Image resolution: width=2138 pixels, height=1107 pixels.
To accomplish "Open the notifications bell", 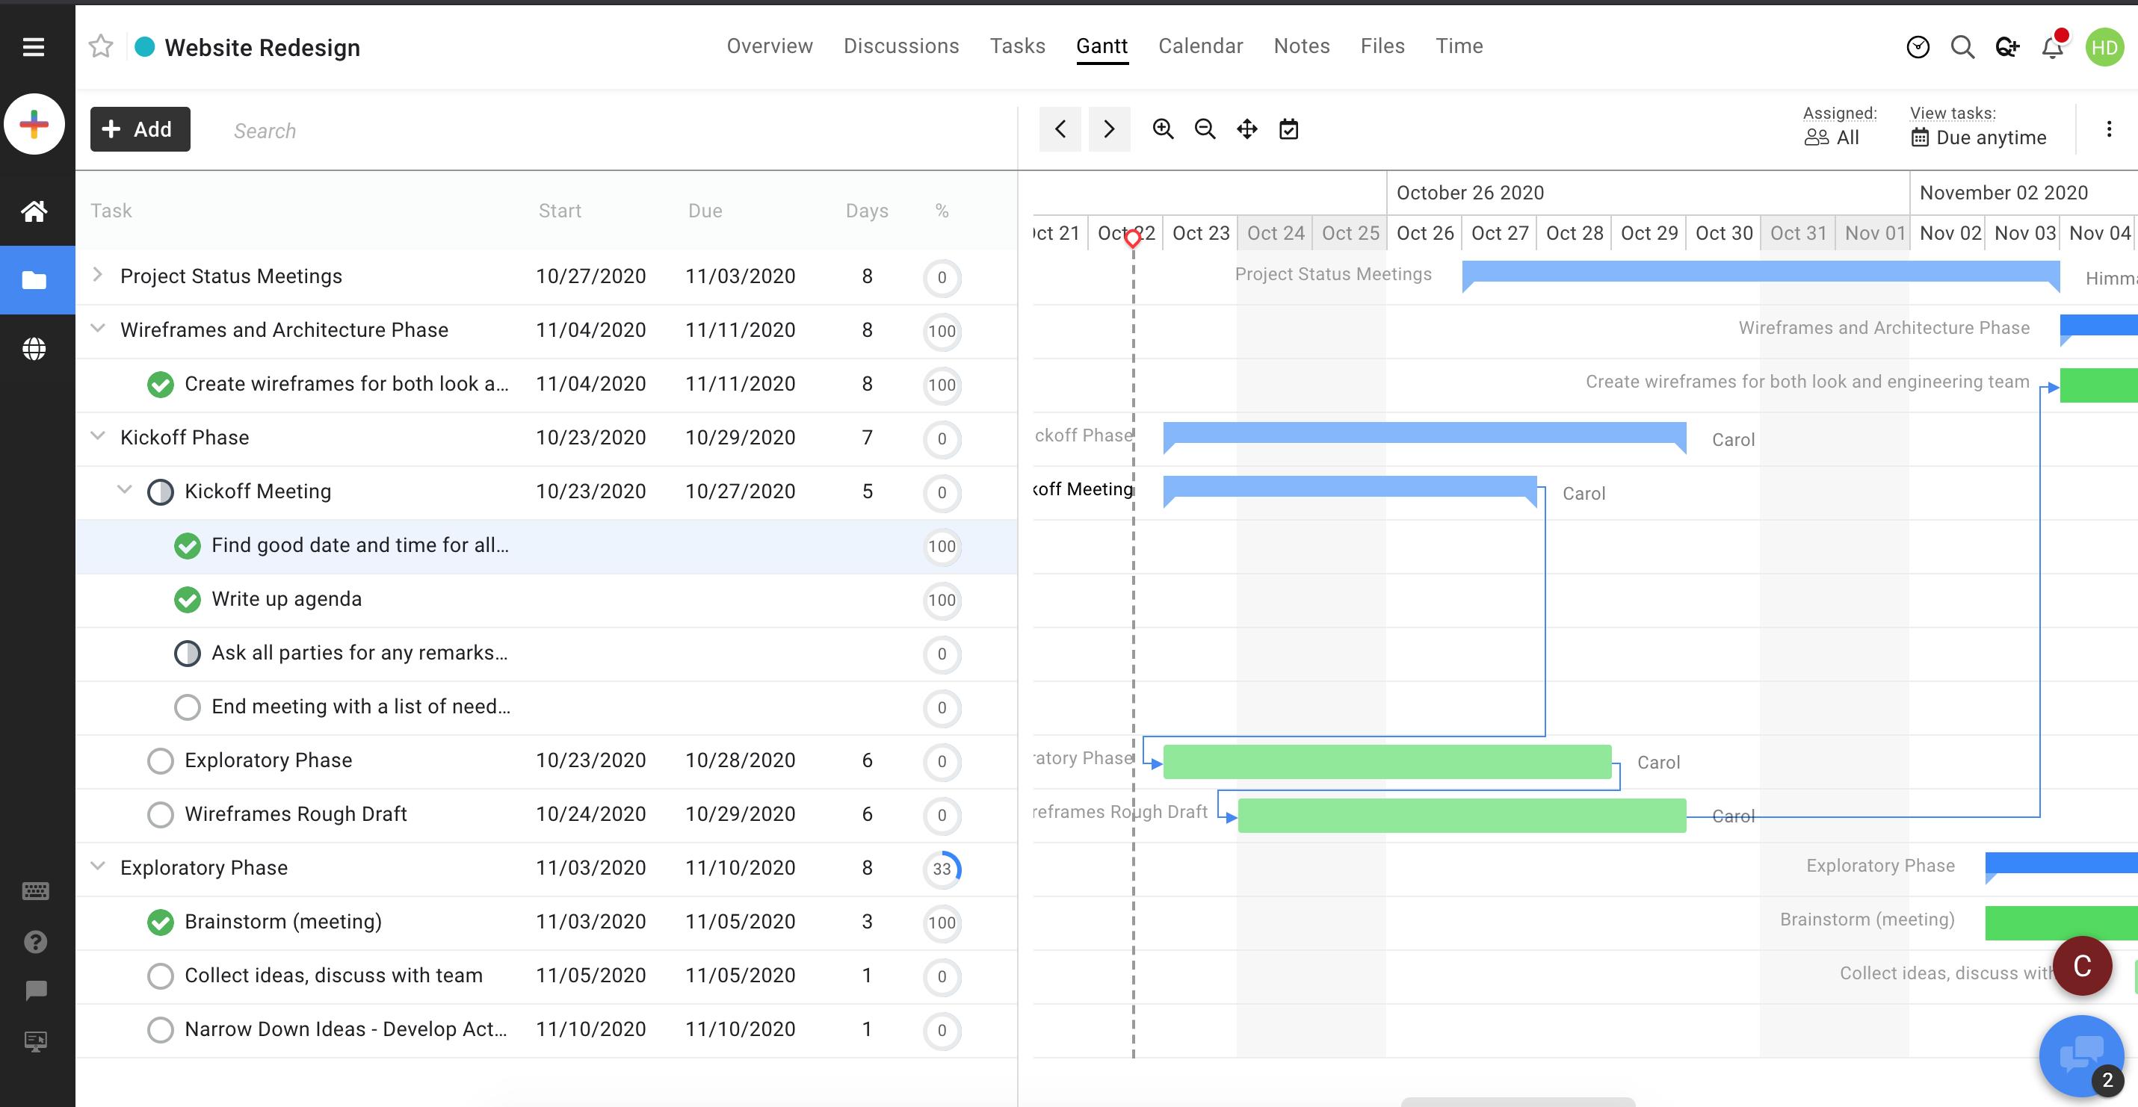I will (2051, 47).
